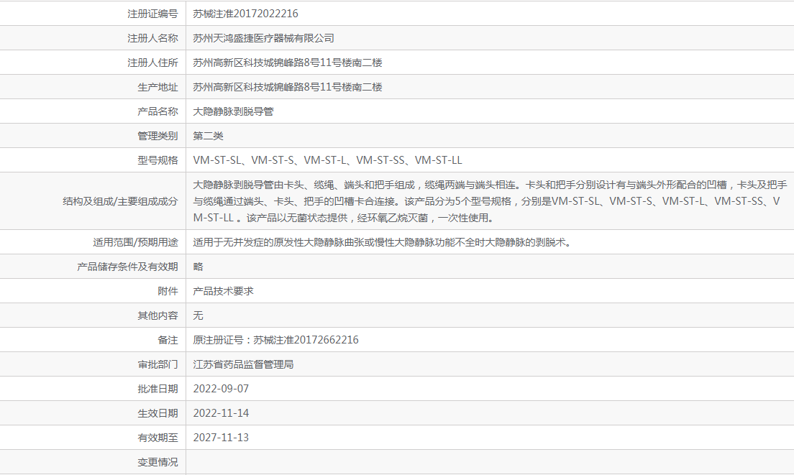
Task: Click the intended use text 适用于无并发症的原发性
Action: [383, 242]
